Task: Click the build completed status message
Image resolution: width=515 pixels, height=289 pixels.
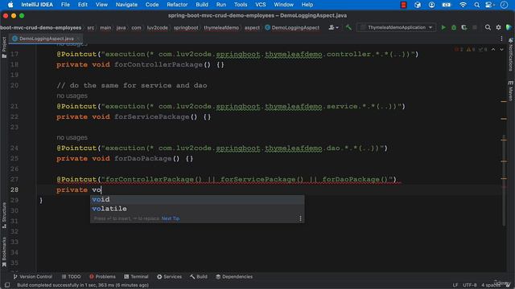Action: click(83, 285)
